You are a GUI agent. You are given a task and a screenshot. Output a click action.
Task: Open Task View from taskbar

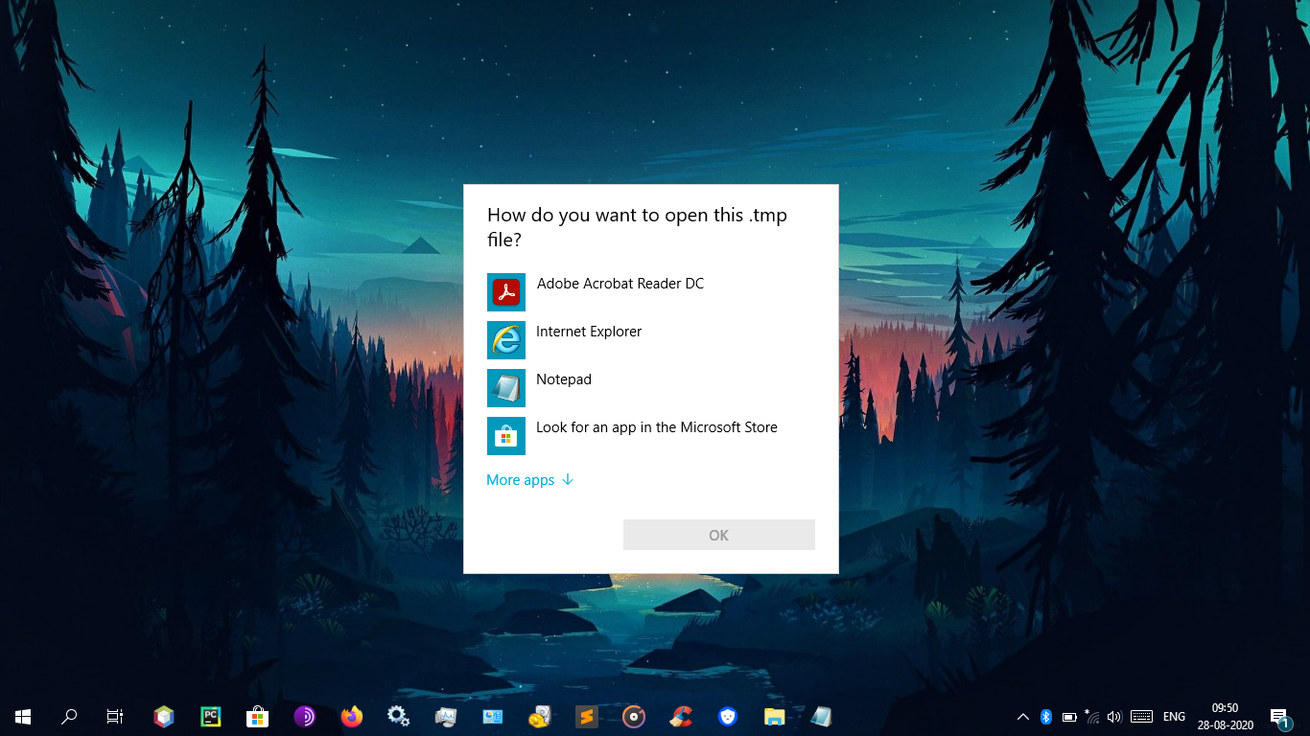click(x=115, y=716)
